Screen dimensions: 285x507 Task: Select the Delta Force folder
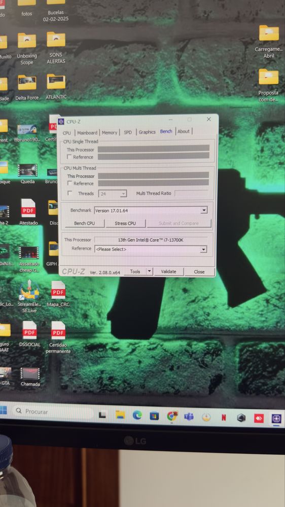tap(27, 88)
